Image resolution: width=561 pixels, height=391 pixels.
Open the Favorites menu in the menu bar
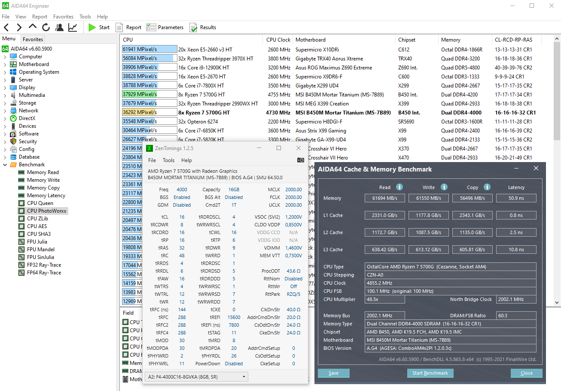coord(63,17)
